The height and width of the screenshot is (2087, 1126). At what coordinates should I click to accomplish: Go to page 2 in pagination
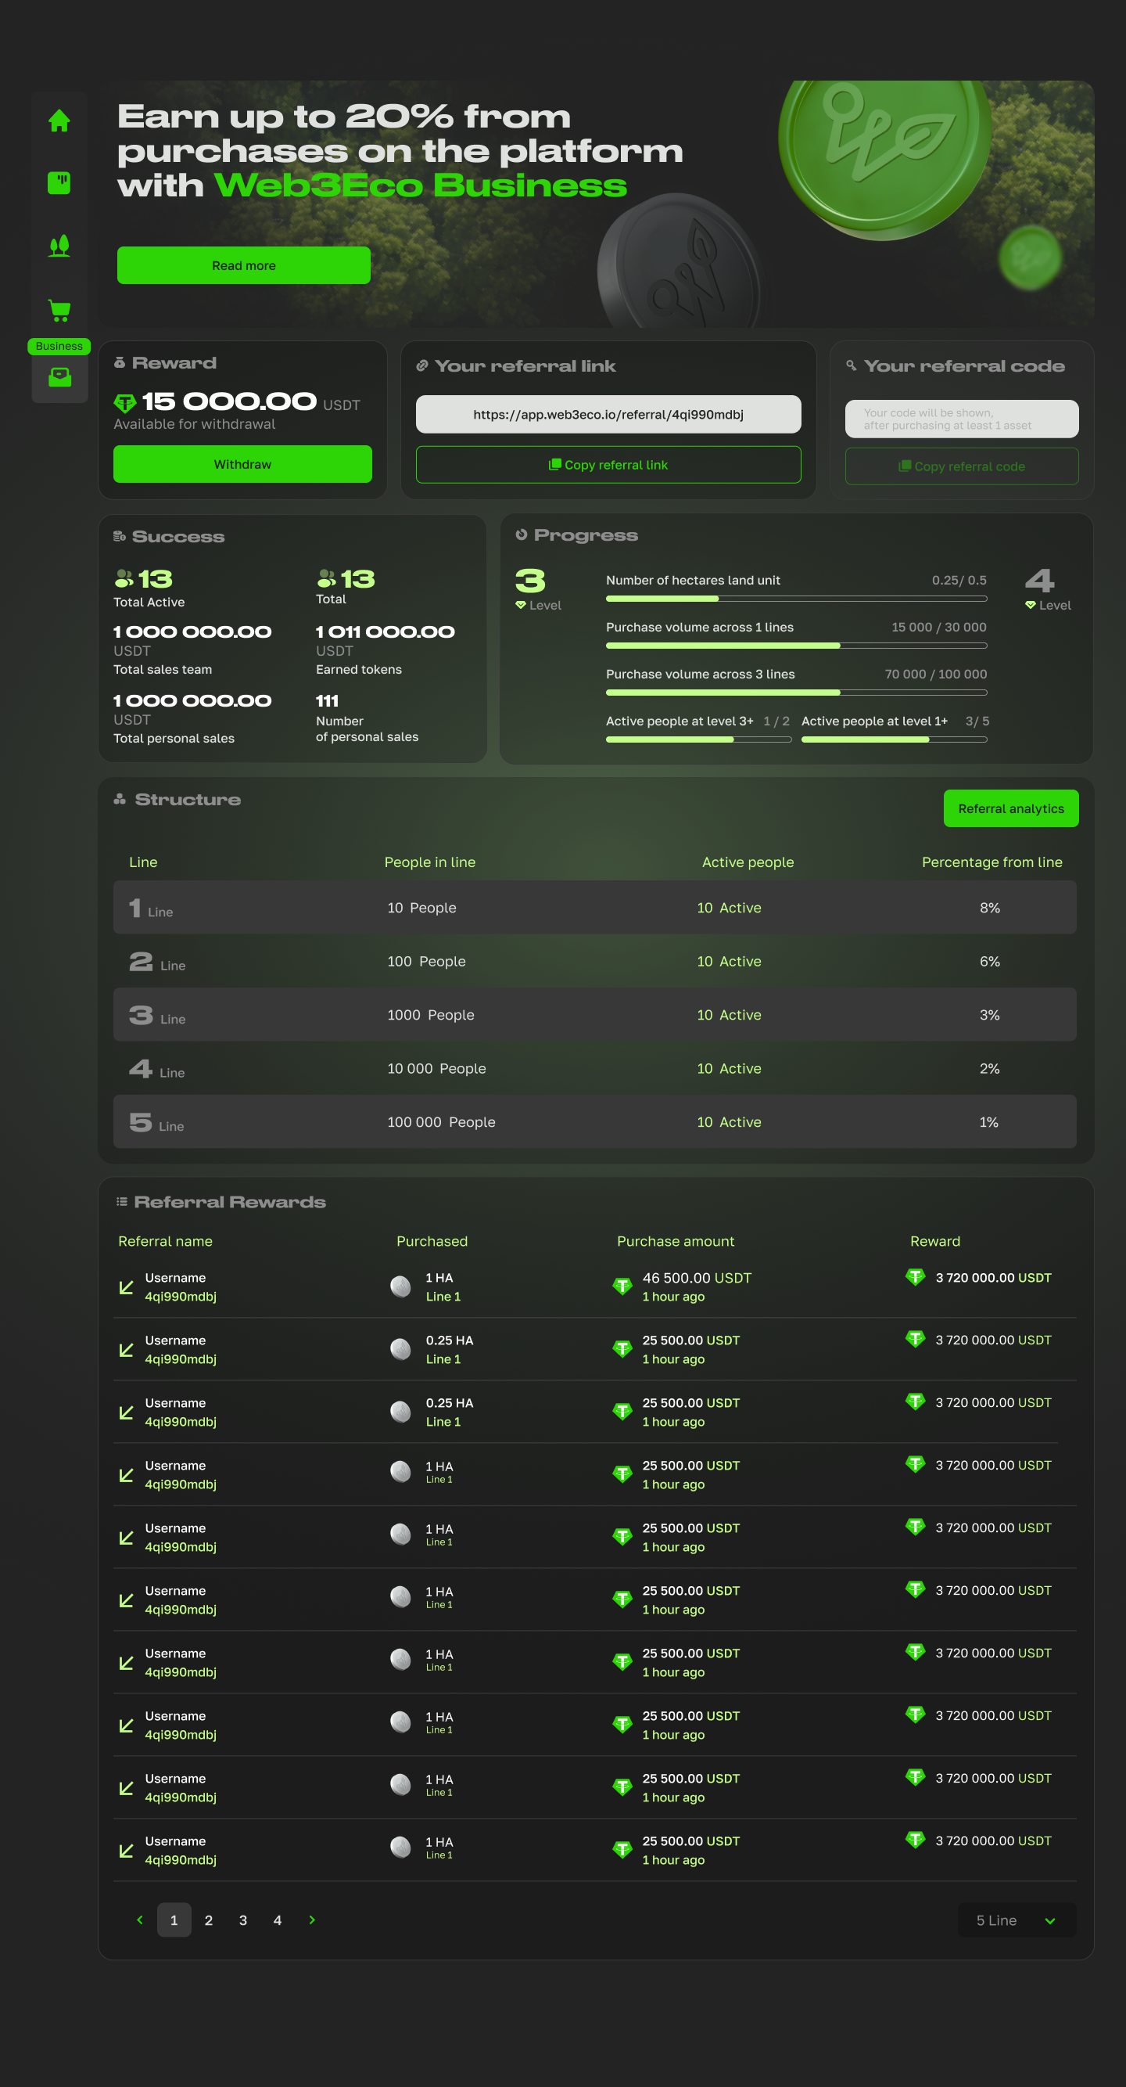coord(209,1920)
